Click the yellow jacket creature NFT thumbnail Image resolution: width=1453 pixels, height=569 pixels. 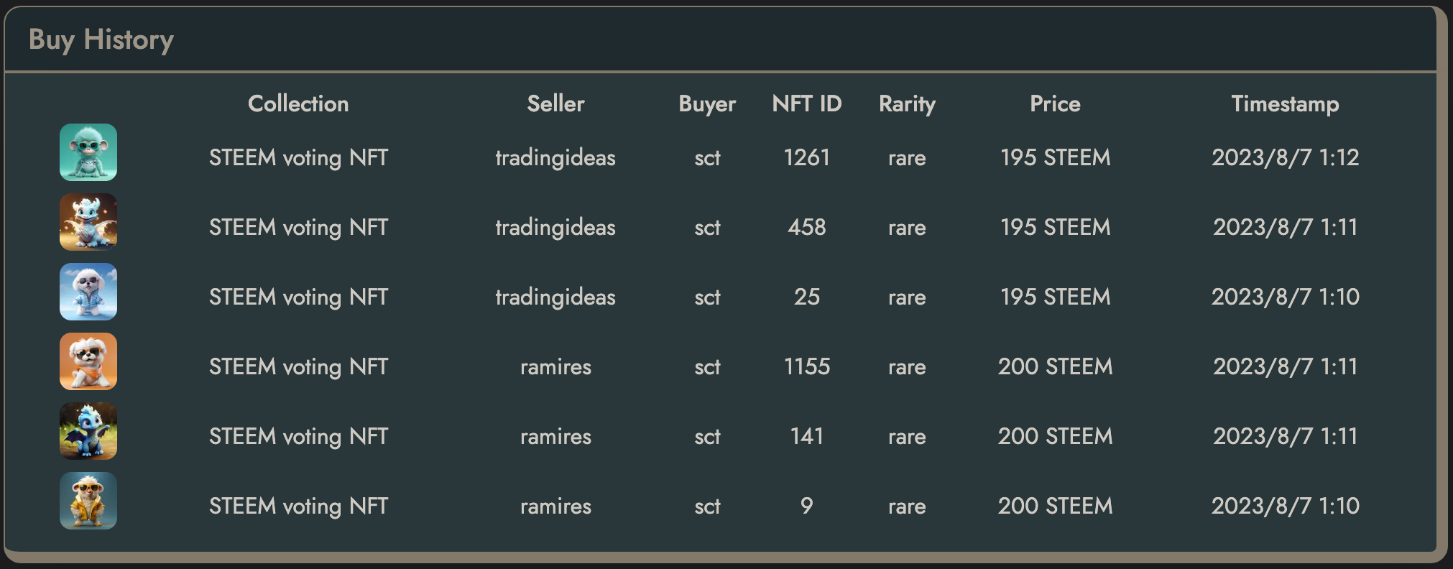point(88,501)
